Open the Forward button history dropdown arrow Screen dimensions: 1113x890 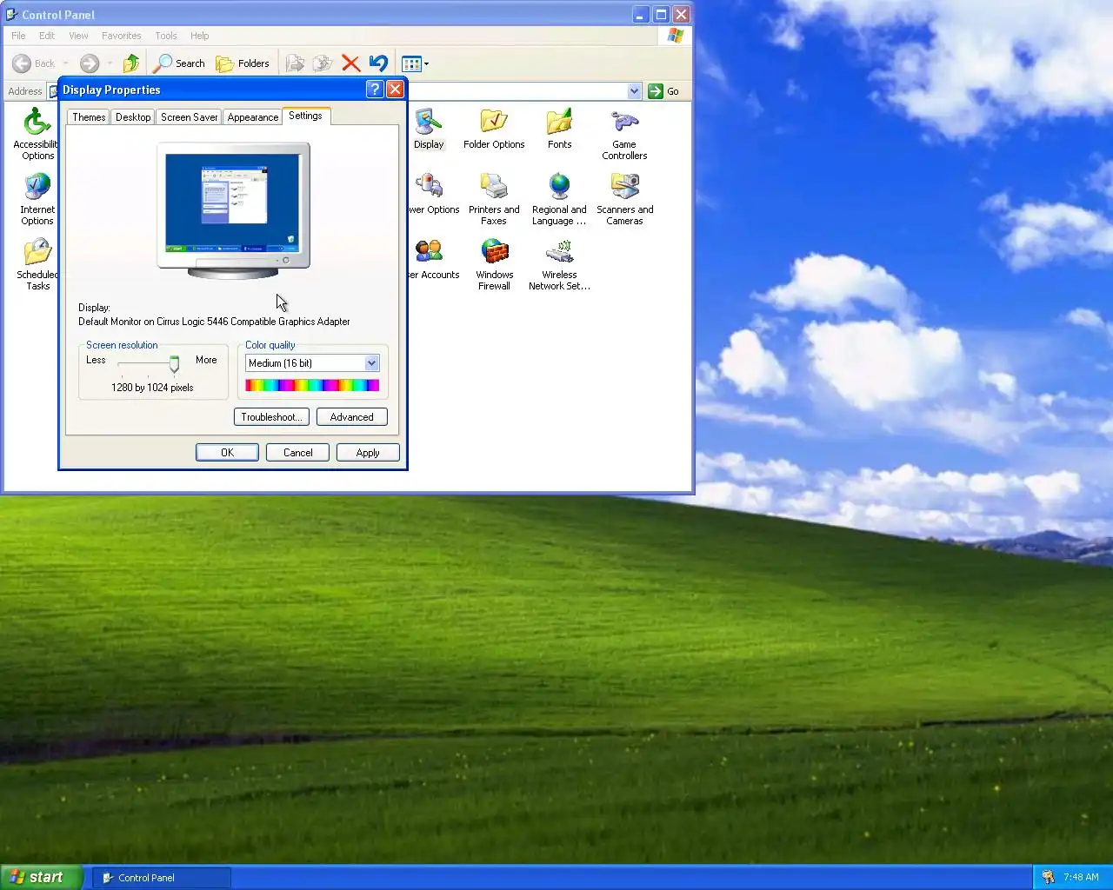tap(110, 63)
